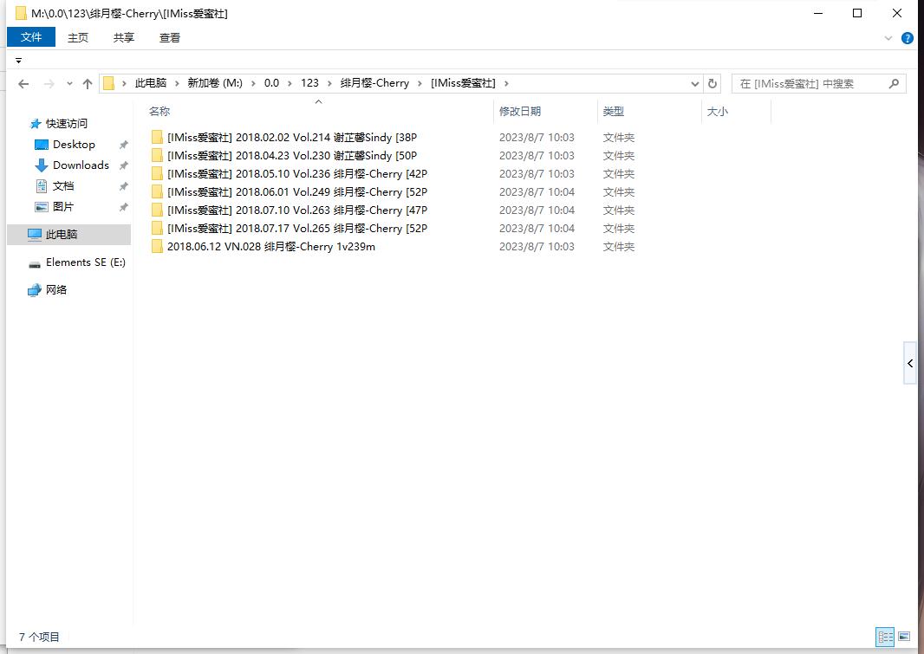The height and width of the screenshot is (654, 924).
Task: Open Downloads in Quick access
Action: 81,165
